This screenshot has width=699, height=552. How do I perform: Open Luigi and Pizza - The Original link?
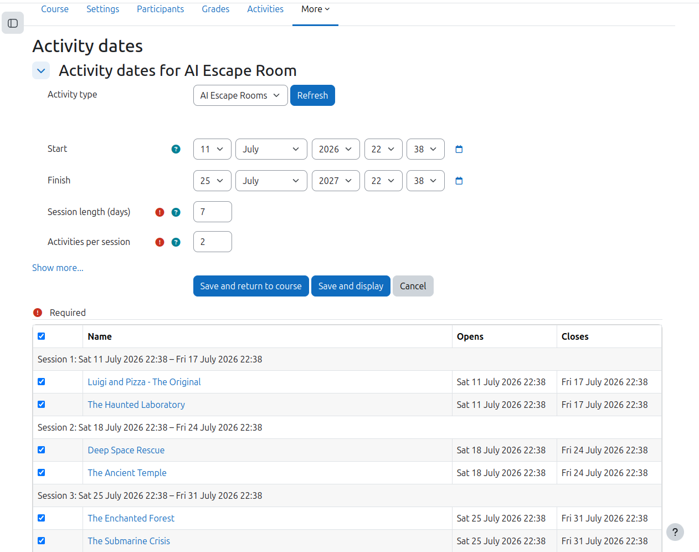coord(144,382)
